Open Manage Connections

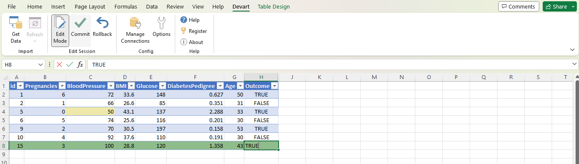coord(135,30)
